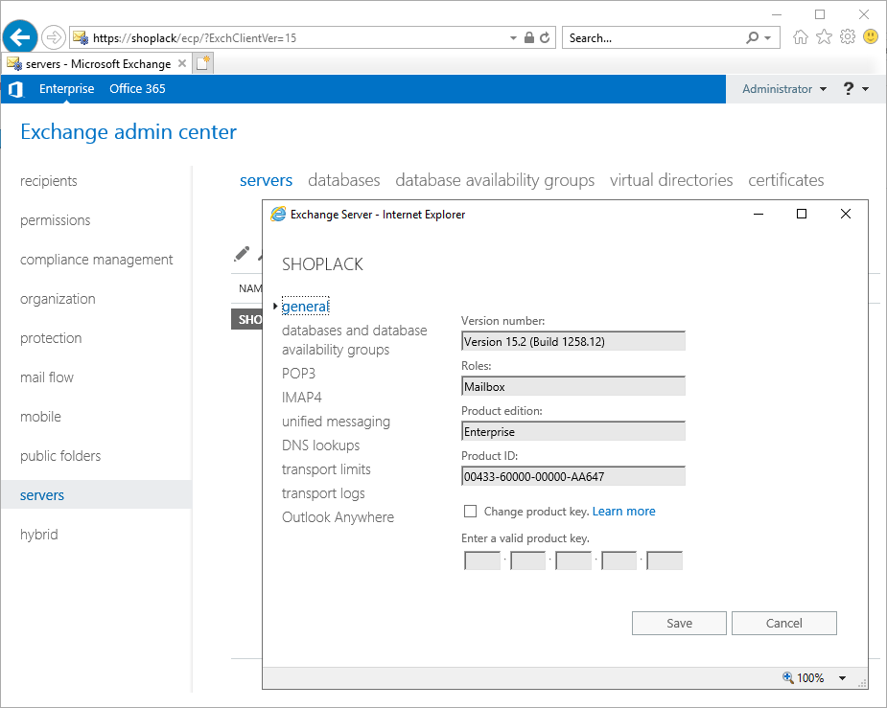Click the Version number field
Viewport: 887px width, 708px height.
pos(573,341)
